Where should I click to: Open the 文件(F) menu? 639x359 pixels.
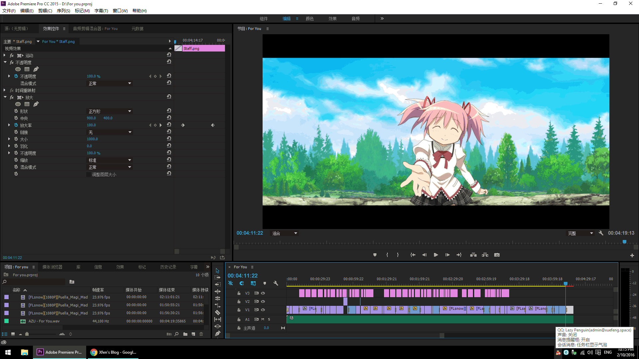coord(9,11)
